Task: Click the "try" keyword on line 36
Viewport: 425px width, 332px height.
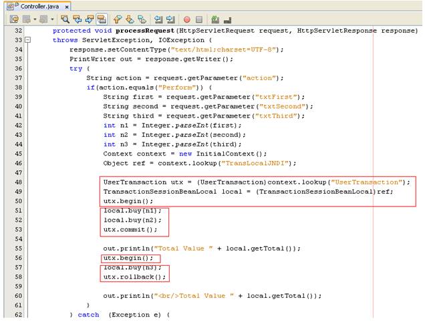Action: click(76, 69)
